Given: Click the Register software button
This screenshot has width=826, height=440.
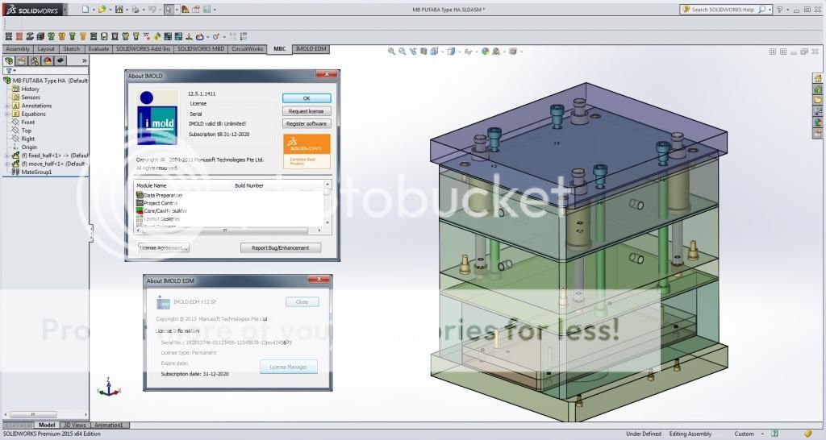Looking at the screenshot, I should click(x=307, y=123).
